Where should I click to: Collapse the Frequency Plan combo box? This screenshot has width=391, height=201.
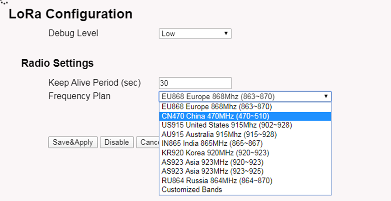245,96
